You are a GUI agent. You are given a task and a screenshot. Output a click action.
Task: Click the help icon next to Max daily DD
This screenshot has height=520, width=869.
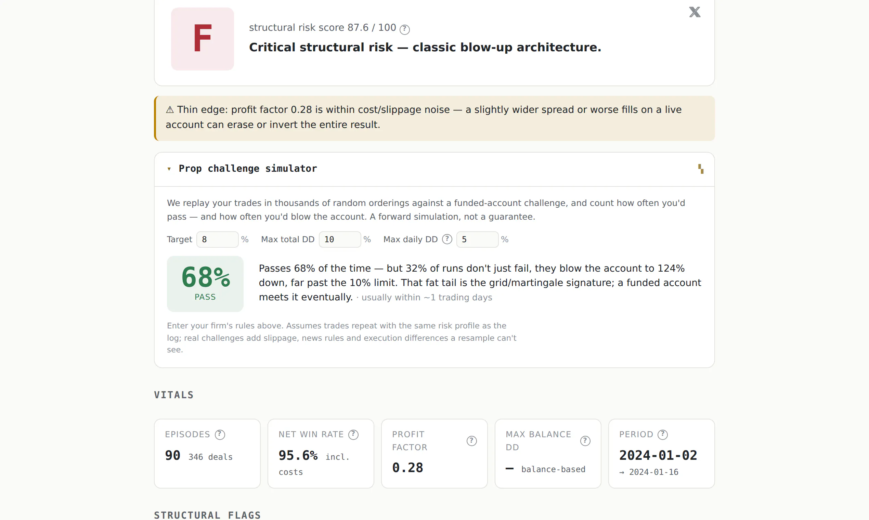click(x=447, y=239)
